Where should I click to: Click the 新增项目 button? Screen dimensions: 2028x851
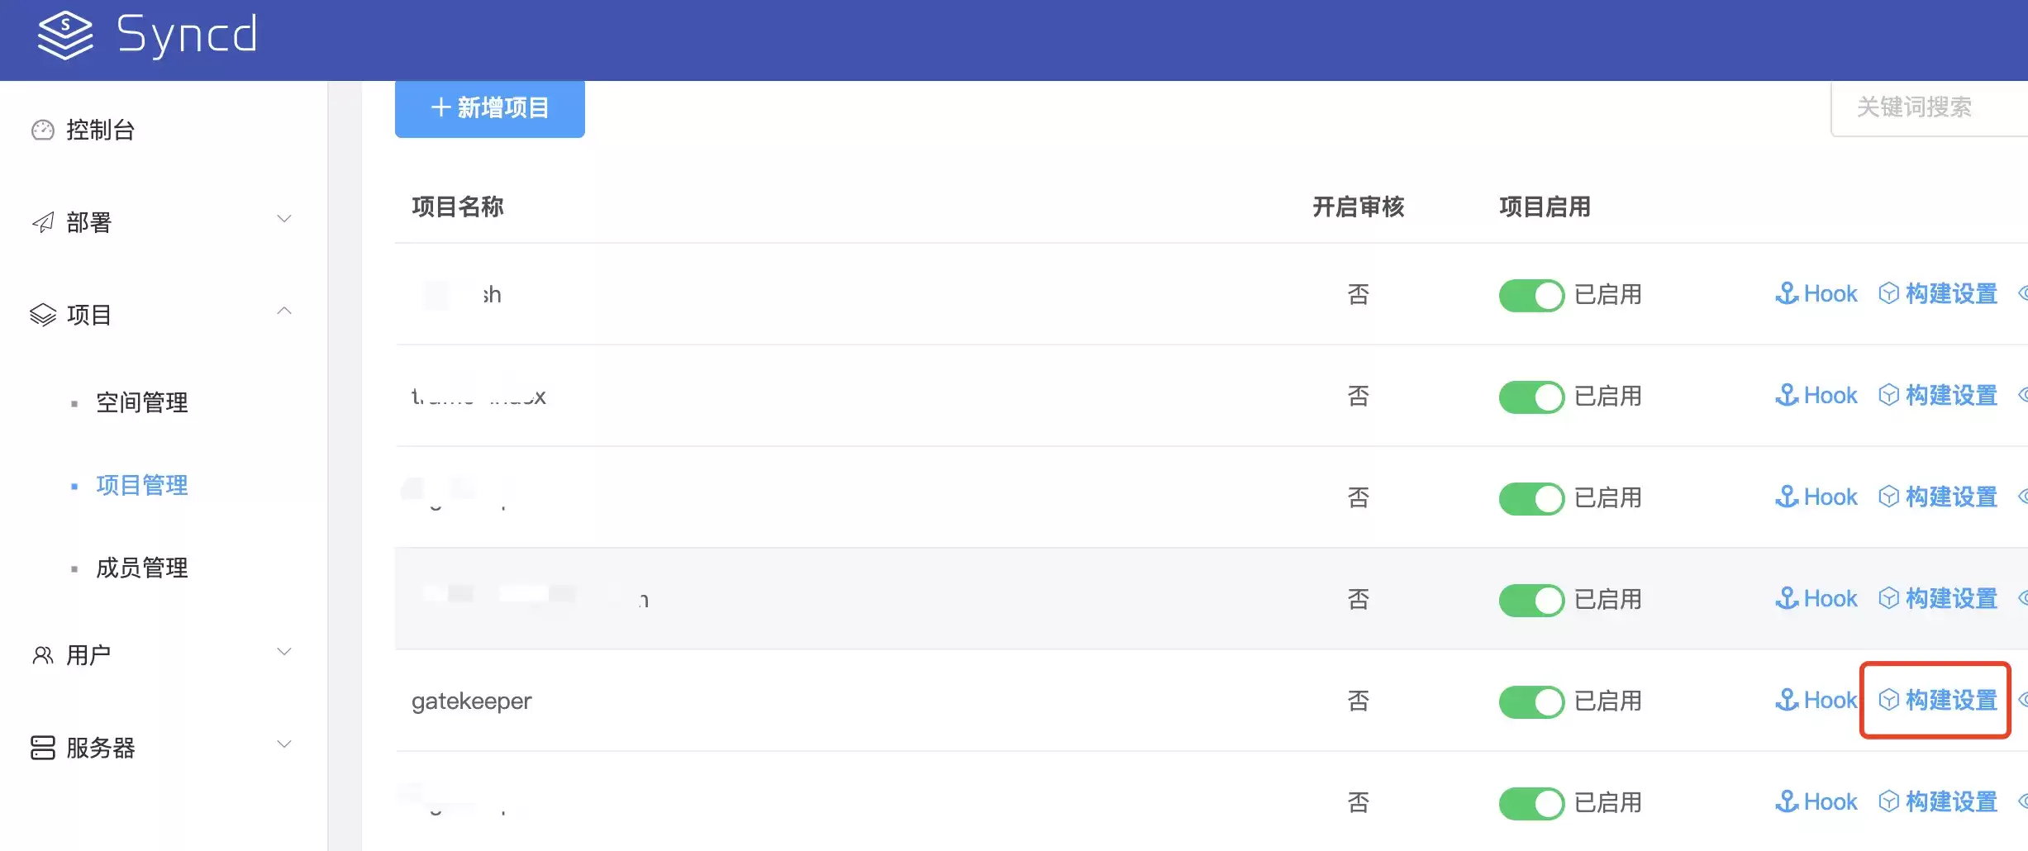(490, 108)
